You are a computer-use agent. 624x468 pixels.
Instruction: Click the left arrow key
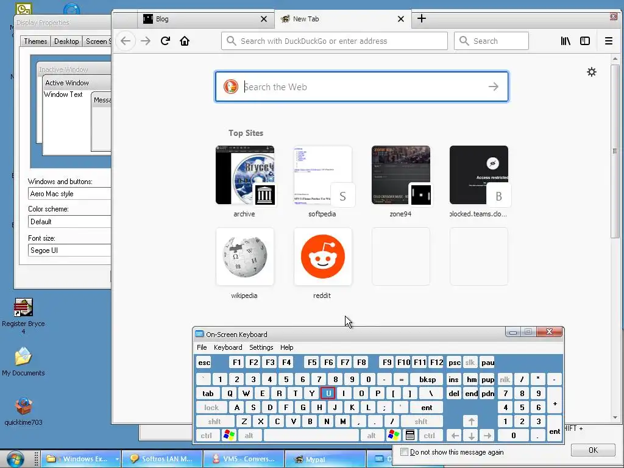[455, 436]
